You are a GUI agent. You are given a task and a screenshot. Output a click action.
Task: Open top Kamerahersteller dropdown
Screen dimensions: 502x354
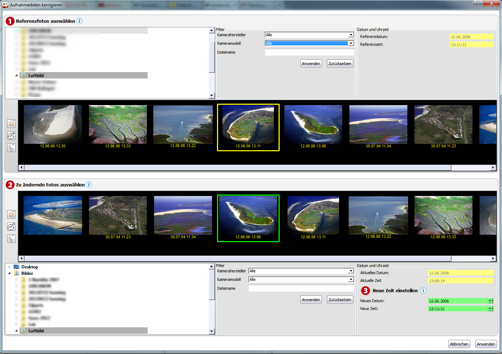[x=351, y=35]
